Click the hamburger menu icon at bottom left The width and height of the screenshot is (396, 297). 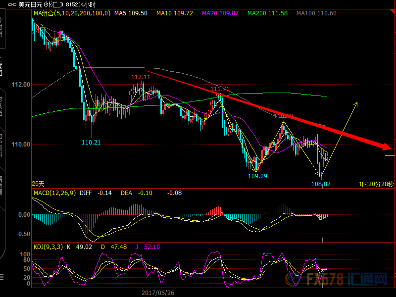[x=5, y=276]
